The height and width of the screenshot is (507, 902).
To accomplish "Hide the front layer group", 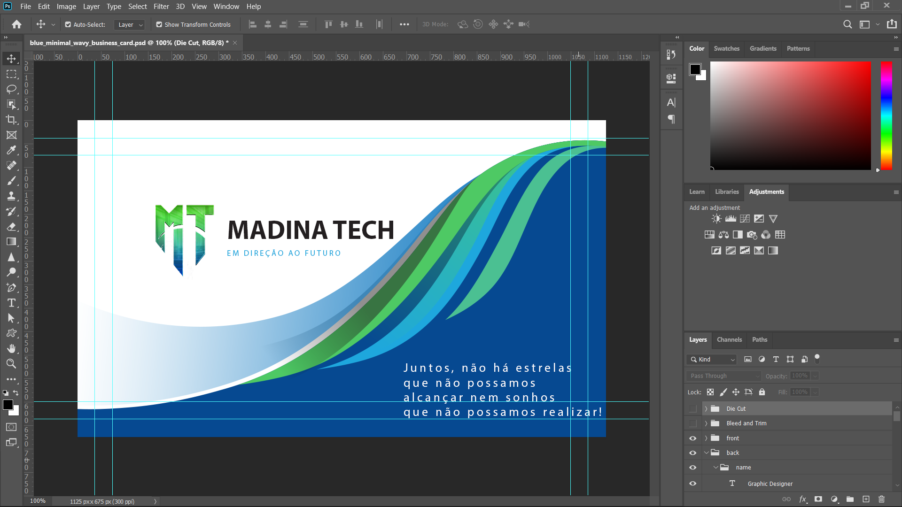I will 692,438.
